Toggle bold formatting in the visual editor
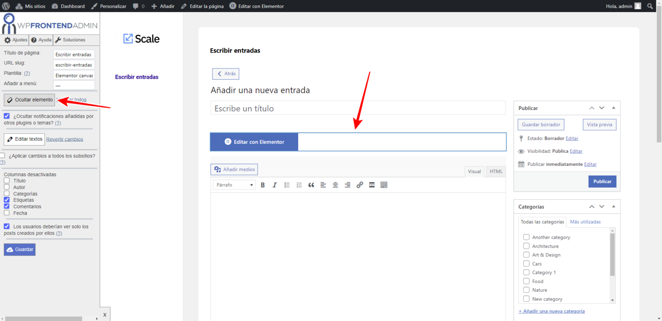Image resolution: width=662 pixels, height=321 pixels. (x=262, y=185)
